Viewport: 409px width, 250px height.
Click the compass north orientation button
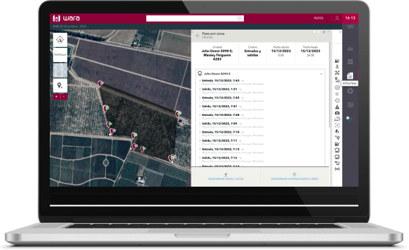(60, 40)
